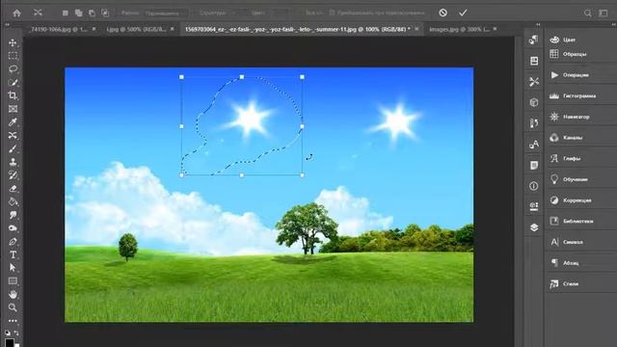617x347 pixels.
Task: Open the Layers panel icon
Action: [x=534, y=227]
